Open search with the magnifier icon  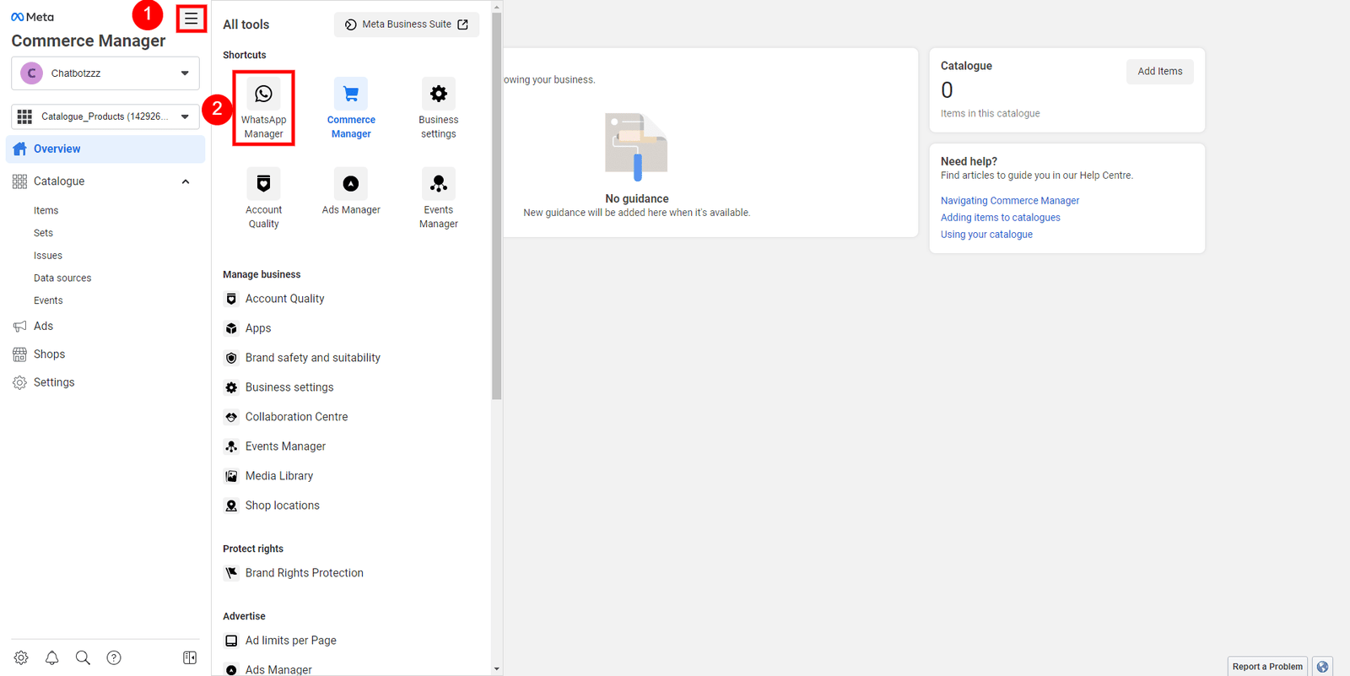(x=83, y=657)
